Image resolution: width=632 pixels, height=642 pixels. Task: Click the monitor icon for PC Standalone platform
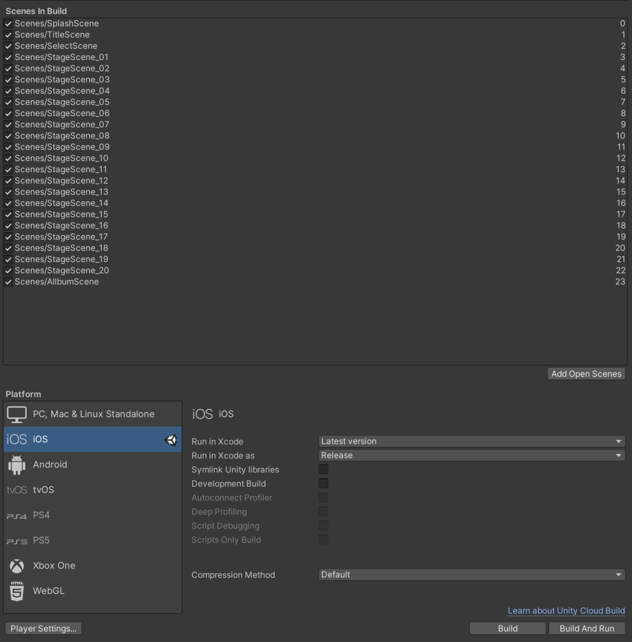(17, 414)
